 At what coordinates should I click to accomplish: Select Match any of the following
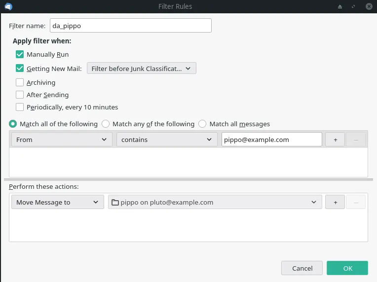[x=106, y=124]
